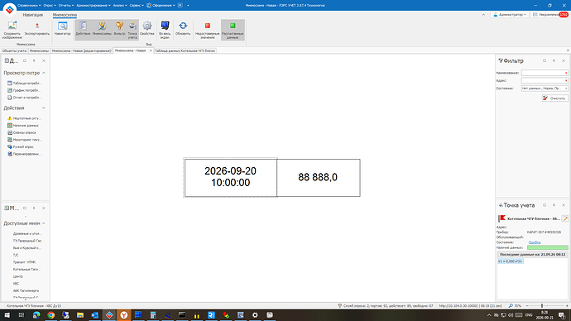Viewport: 571px width, 321px height.
Task: Open the Опрос menu
Action: coord(49,6)
